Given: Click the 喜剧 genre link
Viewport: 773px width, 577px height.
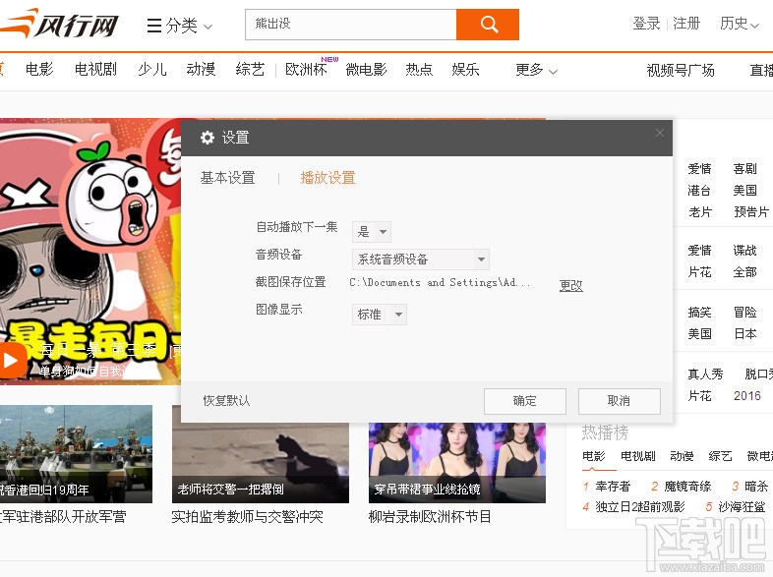Looking at the screenshot, I should tap(744, 169).
